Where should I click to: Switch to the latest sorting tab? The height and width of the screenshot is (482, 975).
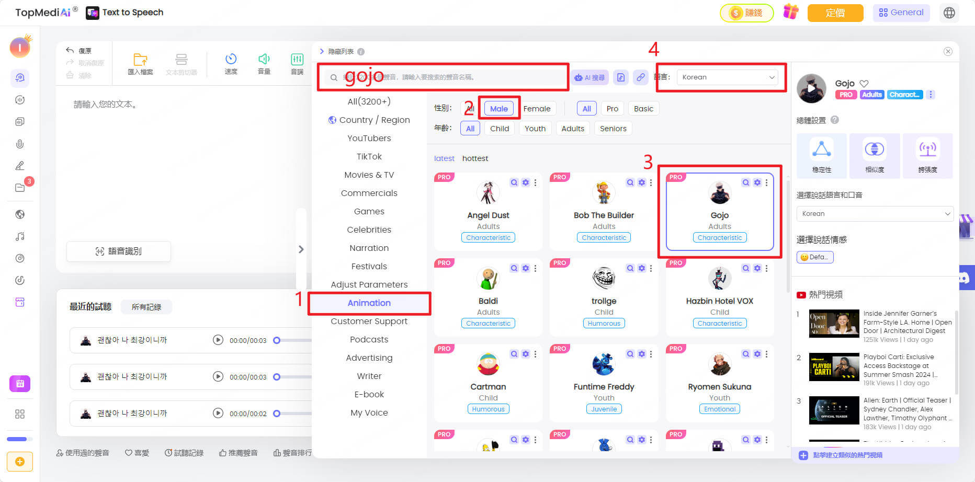[x=444, y=158]
